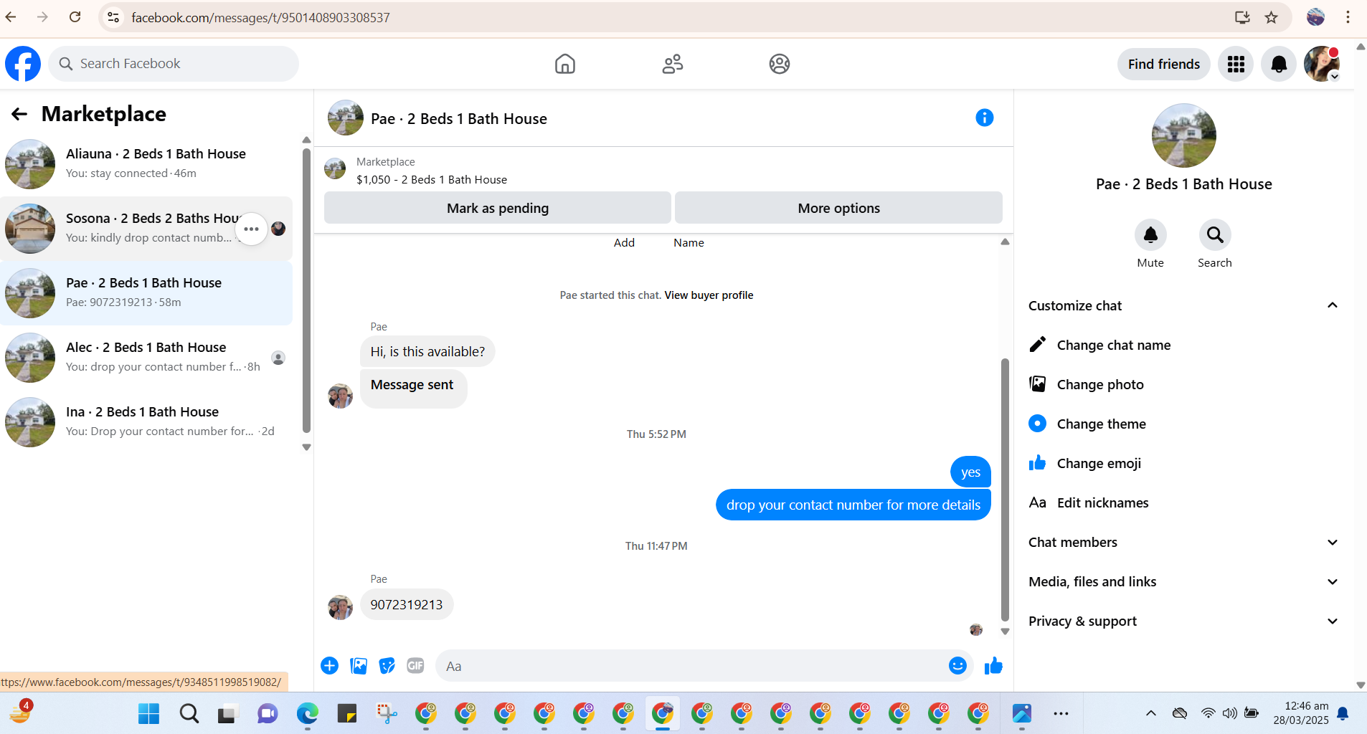Attach a photo using the image icon
This screenshot has height=734, width=1367.
tap(359, 666)
